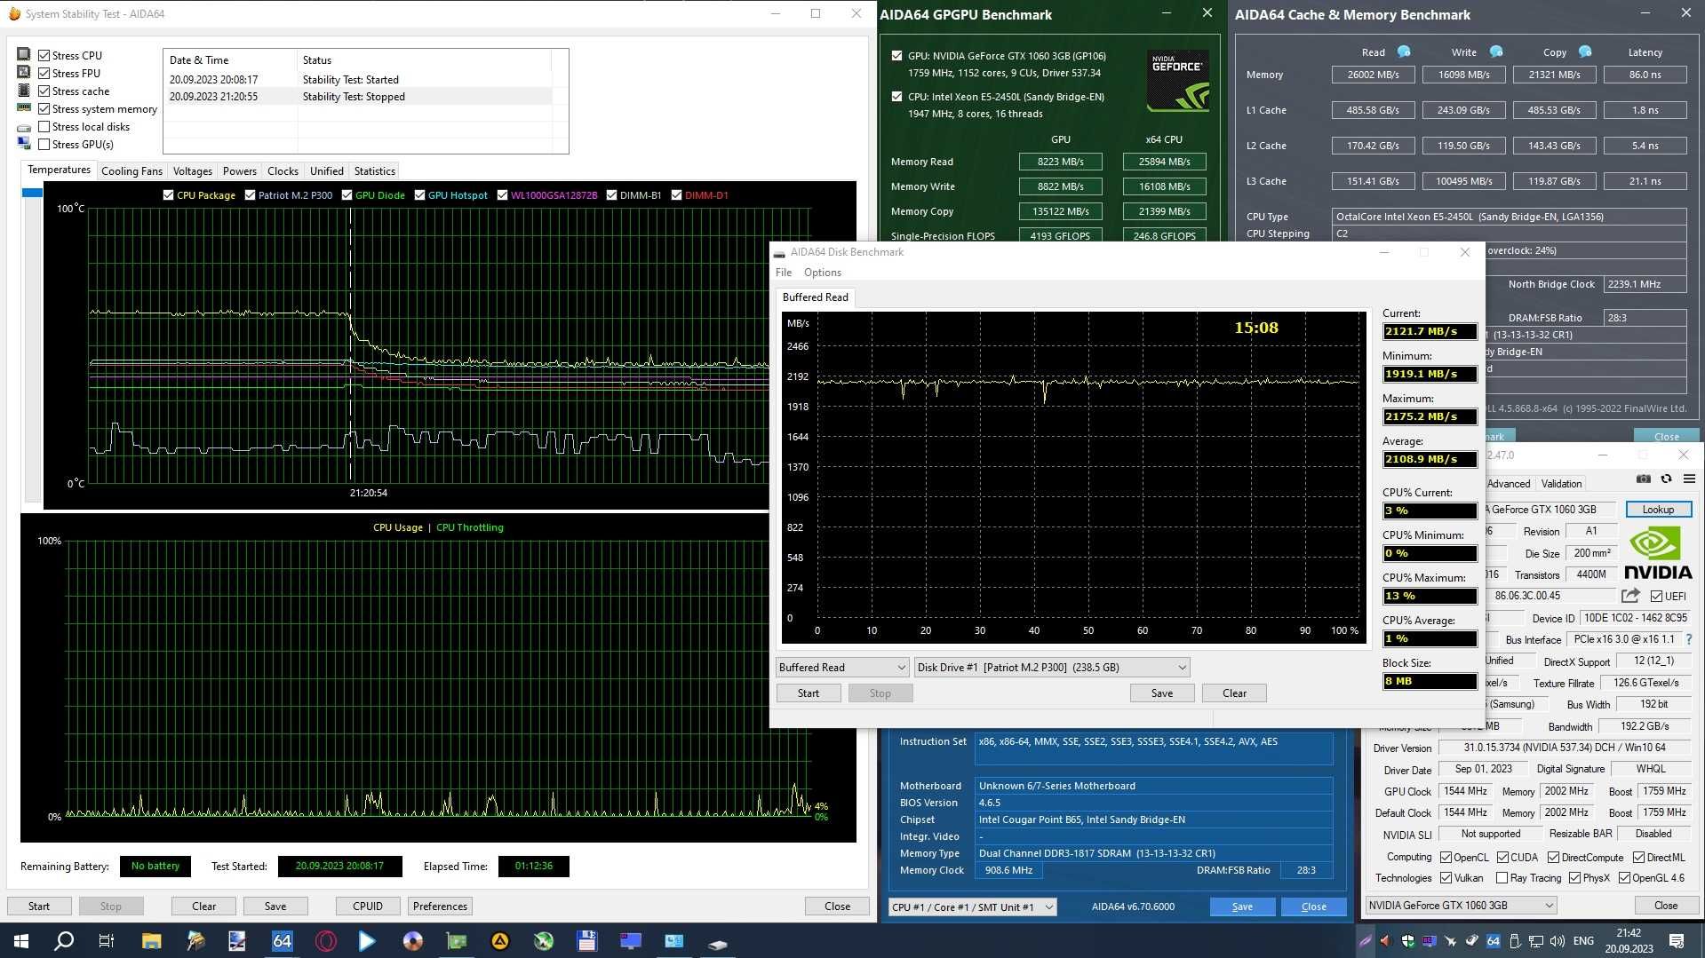The width and height of the screenshot is (1705, 958).
Task: Open NVIDIA GeForce GTX 1060 3GB dropdown in GPU-Z
Action: 1461,905
